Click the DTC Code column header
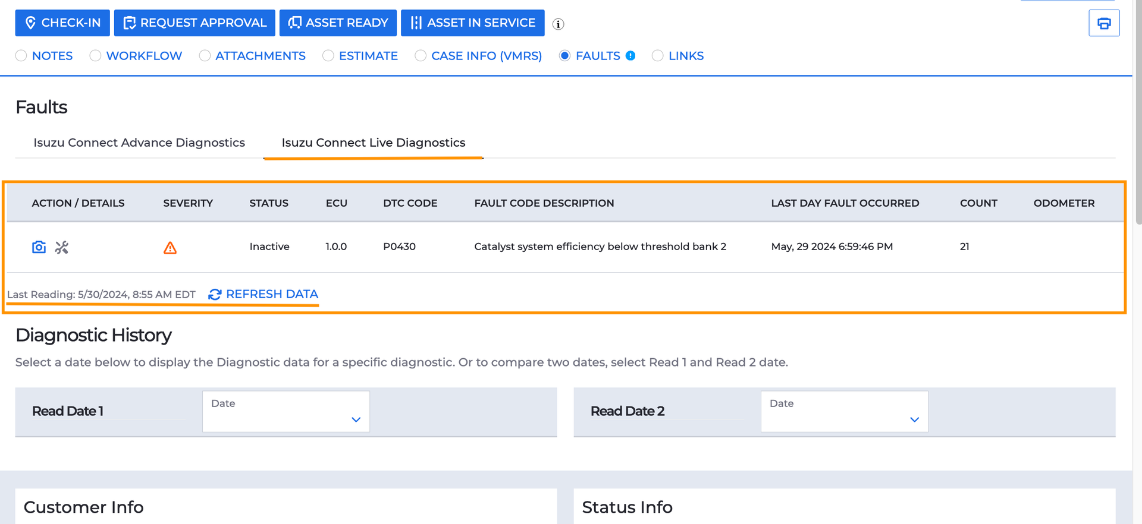1142x524 pixels. 410,203
